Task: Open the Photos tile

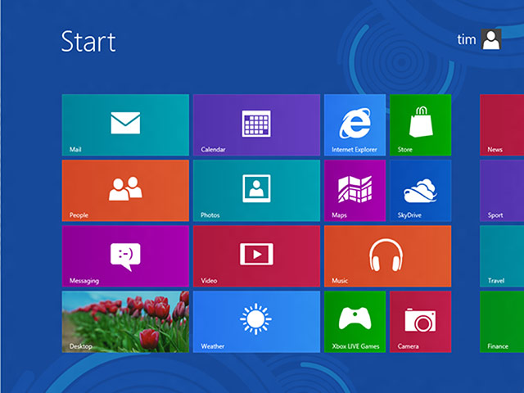Action: 256,191
